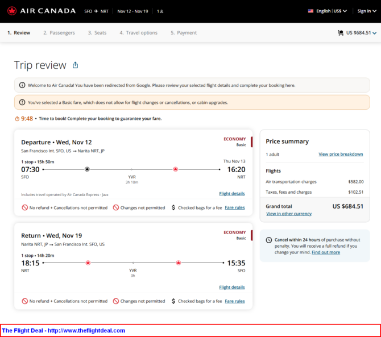This screenshot has height=337, width=381.
Task: Click Taxes, fees and charges $102.51 value
Action: point(356,192)
